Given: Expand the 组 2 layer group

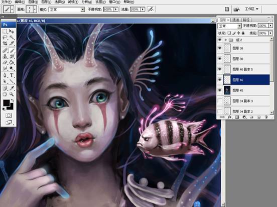Looking at the screenshot, I should click(226, 40).
